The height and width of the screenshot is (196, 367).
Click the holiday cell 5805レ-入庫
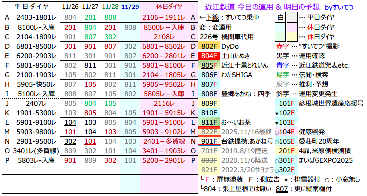pyautogui.click(x=164, y=94)
